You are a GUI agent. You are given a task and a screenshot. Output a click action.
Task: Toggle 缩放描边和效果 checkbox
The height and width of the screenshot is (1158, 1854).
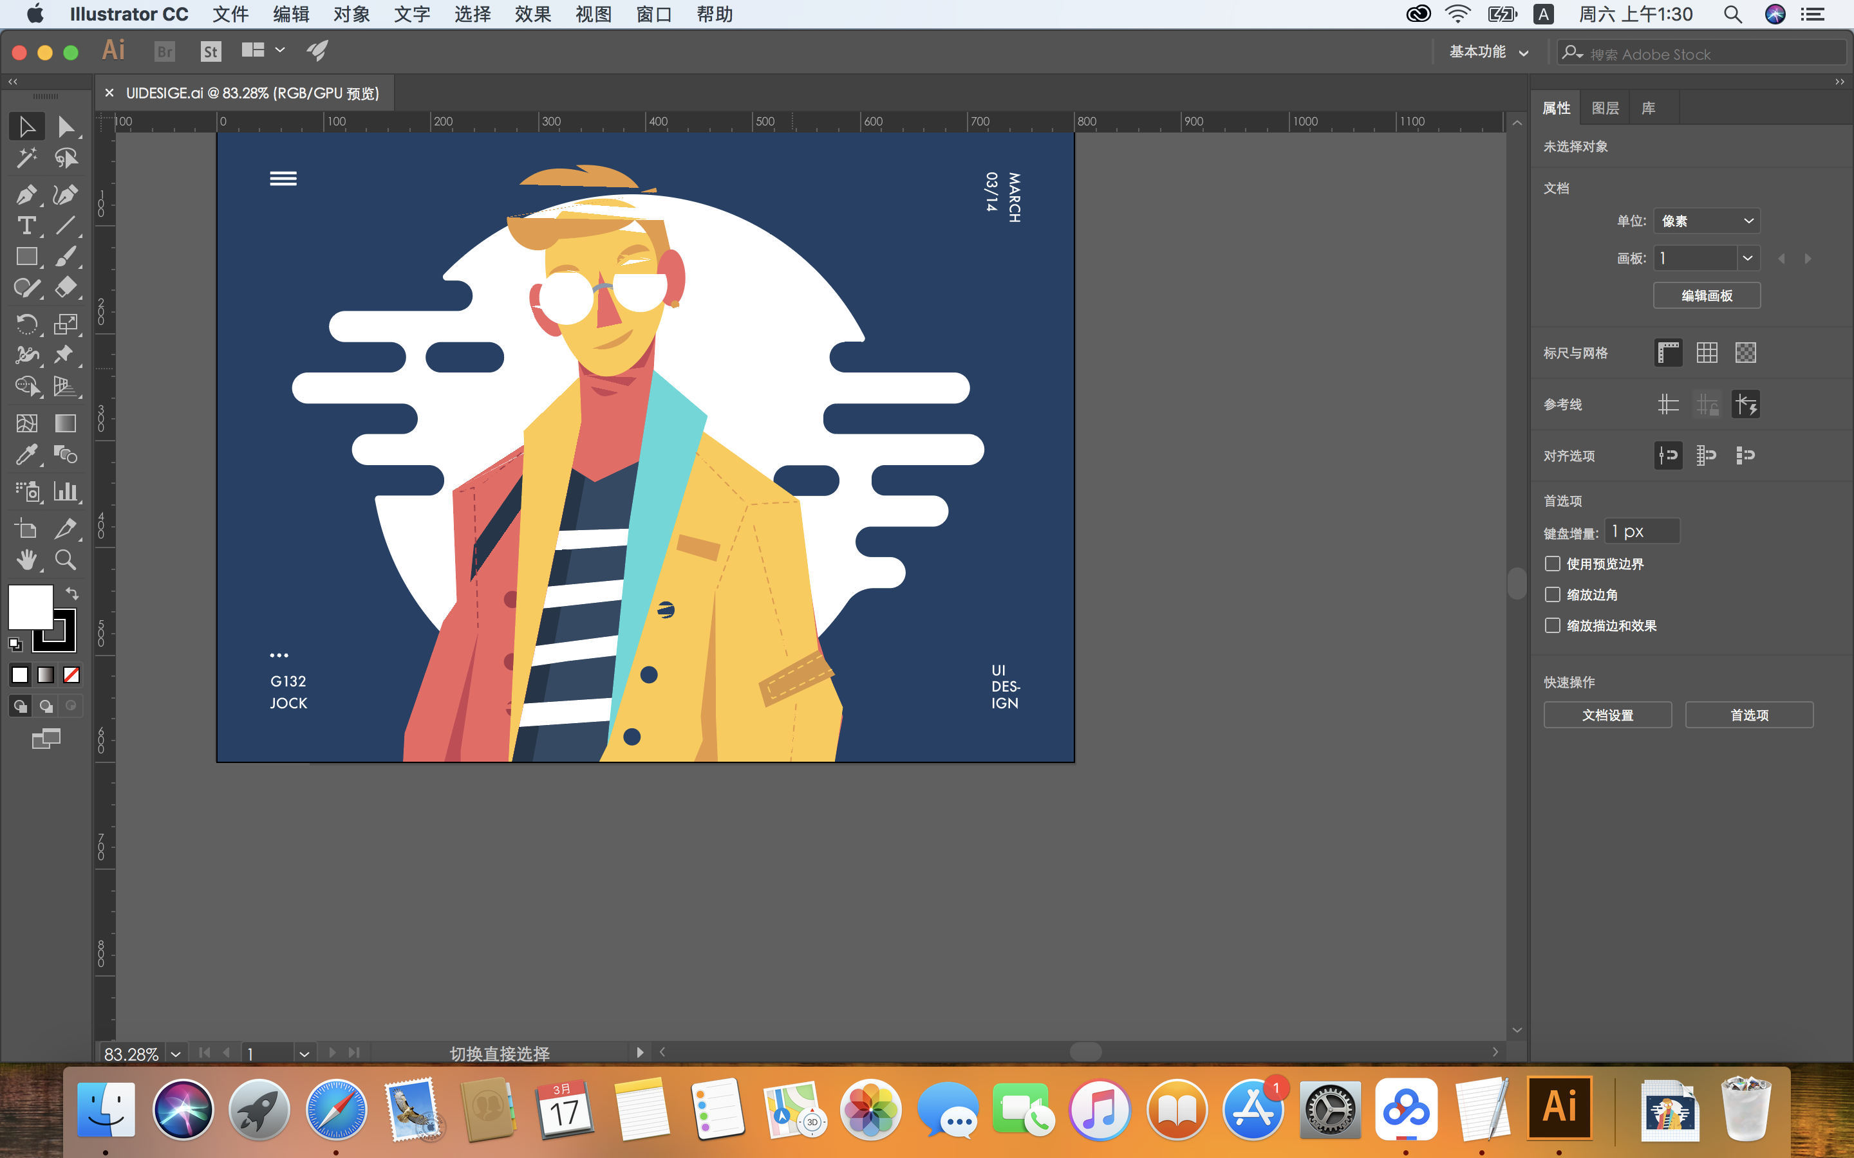1552,626
